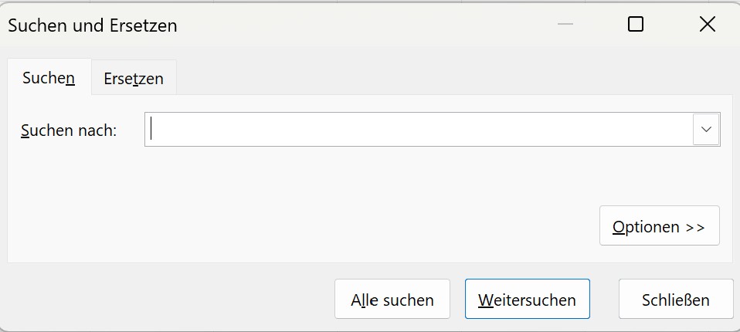740x332 pixels.
Task: Maximize the Suchen und Ersetzen dialog
Action: [x=636, y=25]
